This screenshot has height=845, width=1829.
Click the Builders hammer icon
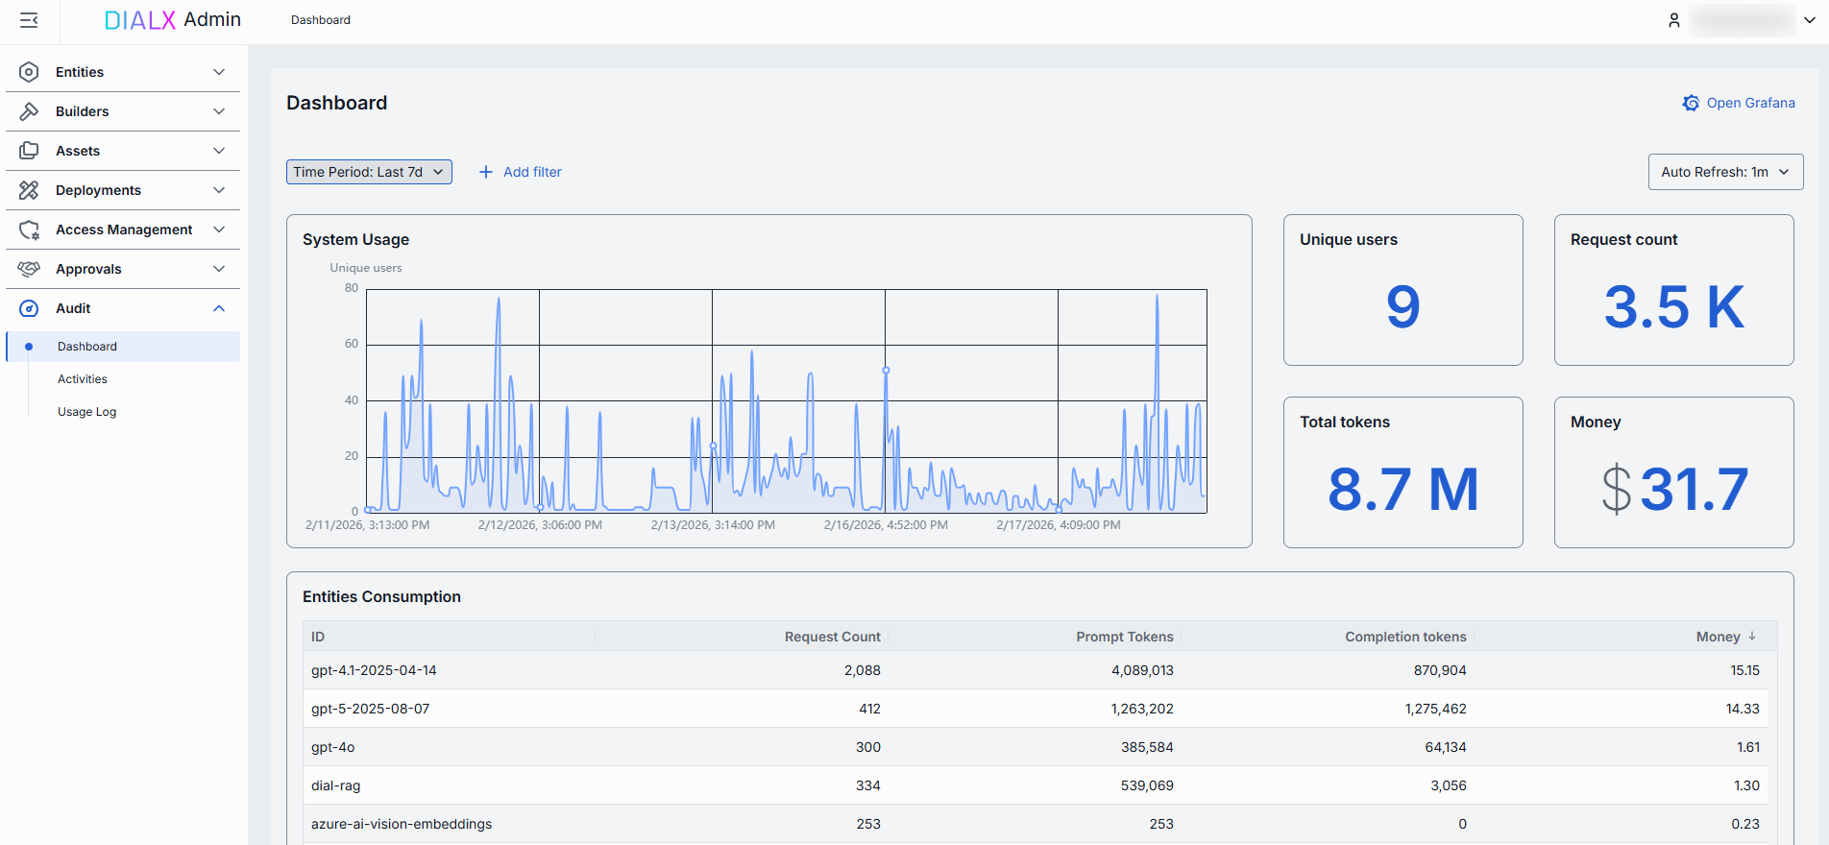coord(29,111)
